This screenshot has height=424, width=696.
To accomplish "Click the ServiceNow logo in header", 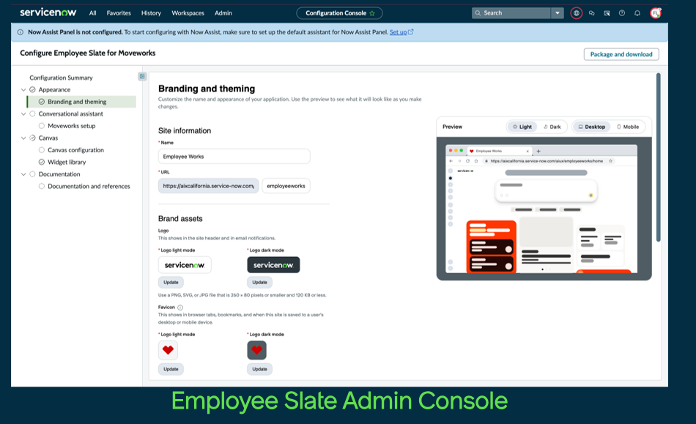I will coord(48,12).
